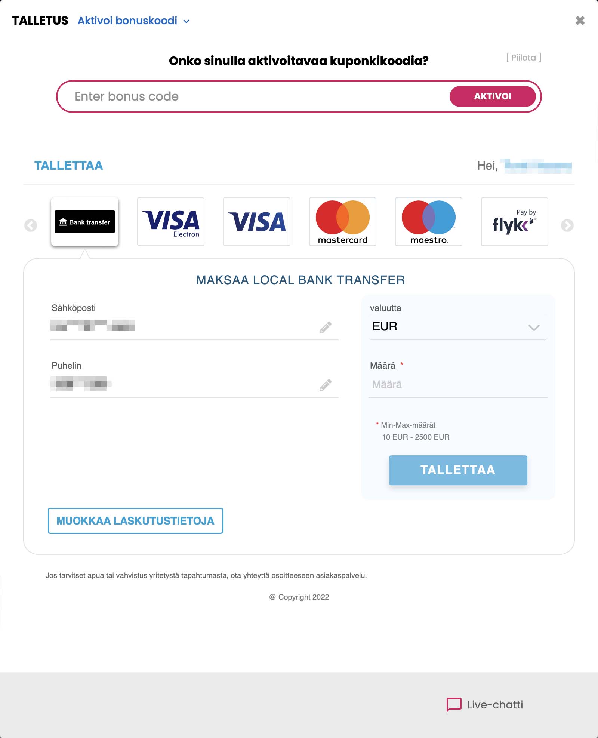Choose the Maestro payment option
The width and height of the screenshot is (598, 738).
[429, 222]
